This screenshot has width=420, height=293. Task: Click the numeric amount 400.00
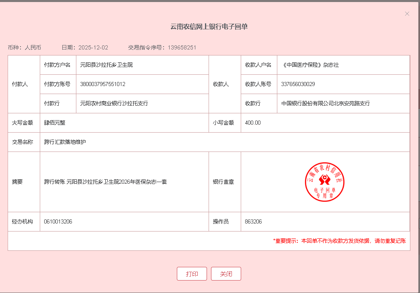pos(253,123)
